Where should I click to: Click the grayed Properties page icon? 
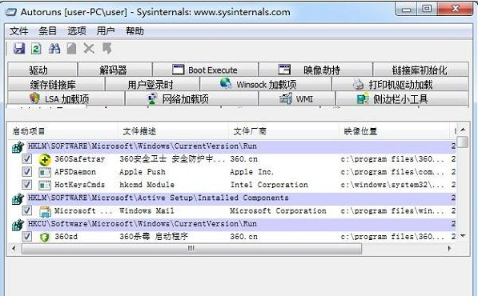tap(71, 49)
